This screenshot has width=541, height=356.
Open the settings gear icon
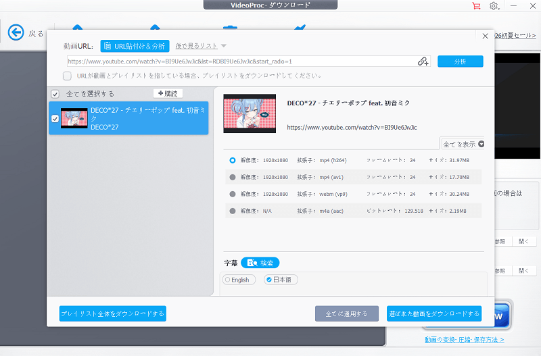click(494, 6)
